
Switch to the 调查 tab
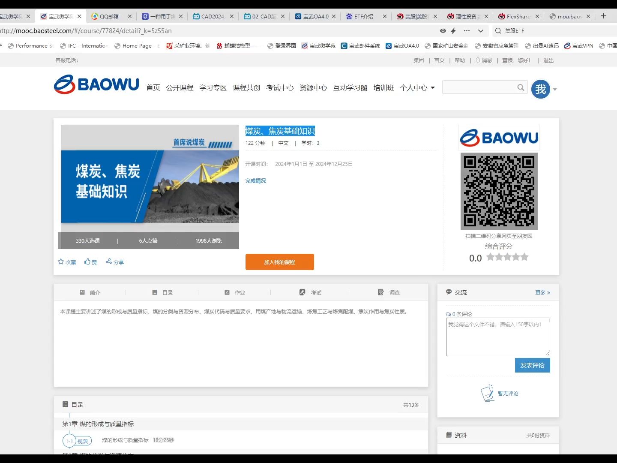tap(389, 292)
